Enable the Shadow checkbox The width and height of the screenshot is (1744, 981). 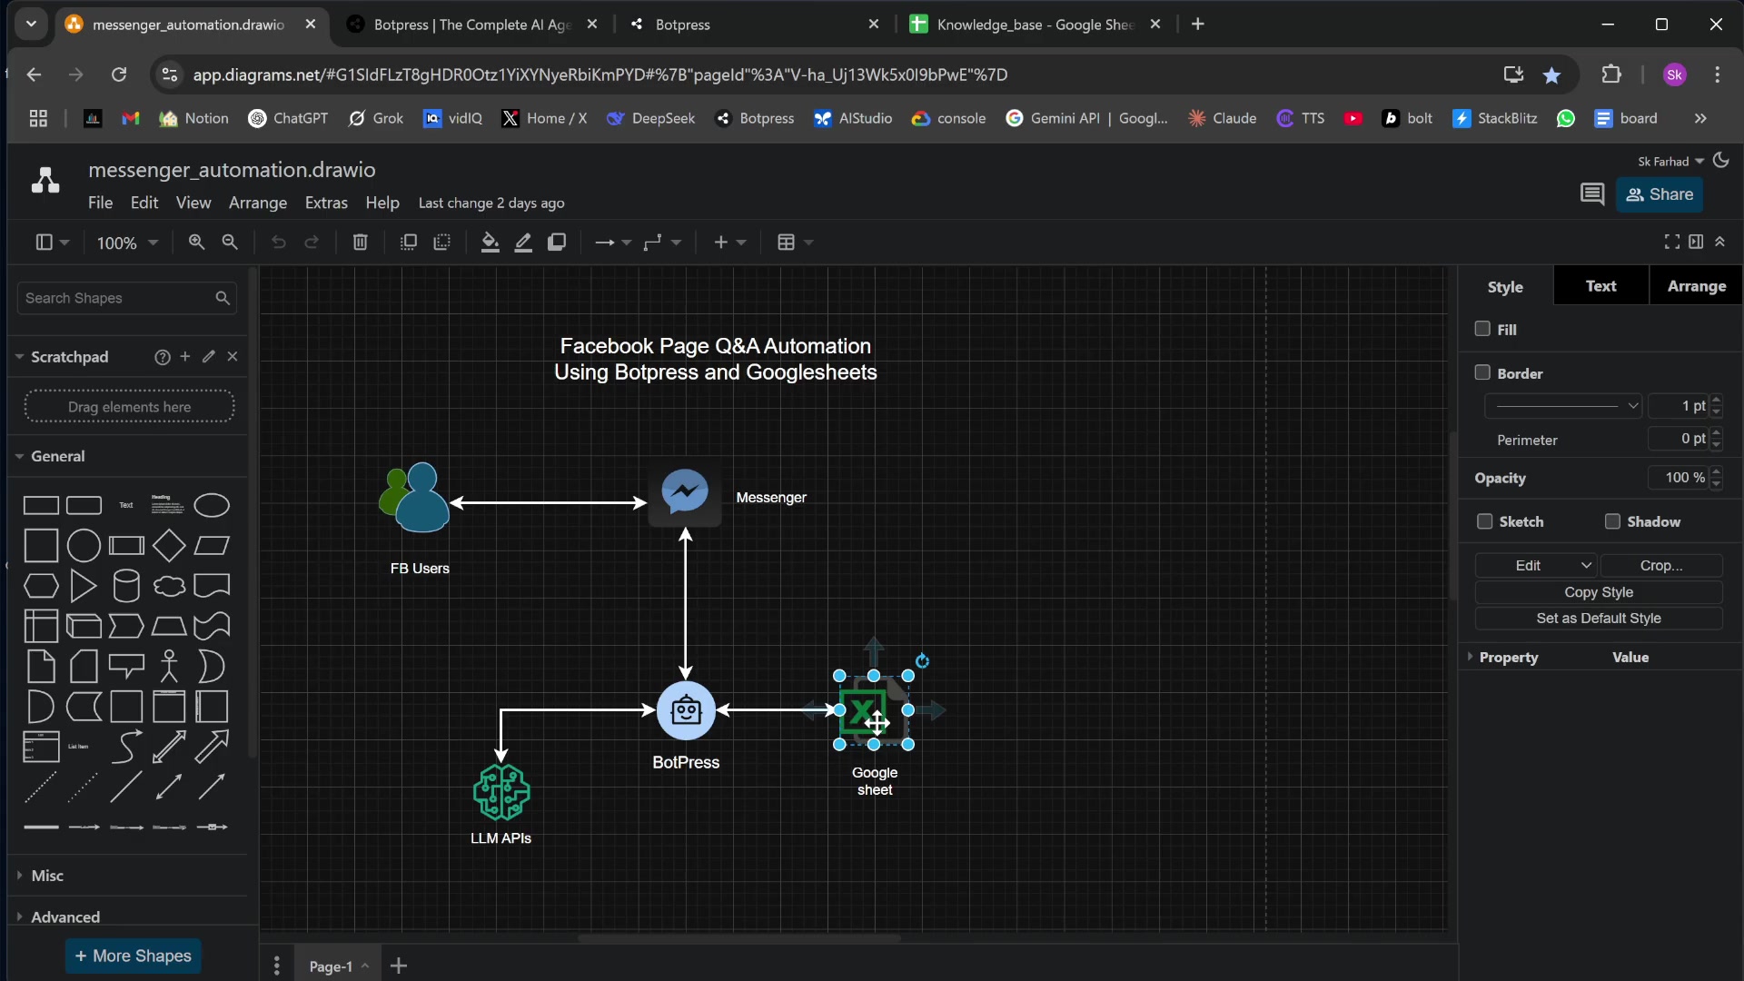[x=1612, y=521]
